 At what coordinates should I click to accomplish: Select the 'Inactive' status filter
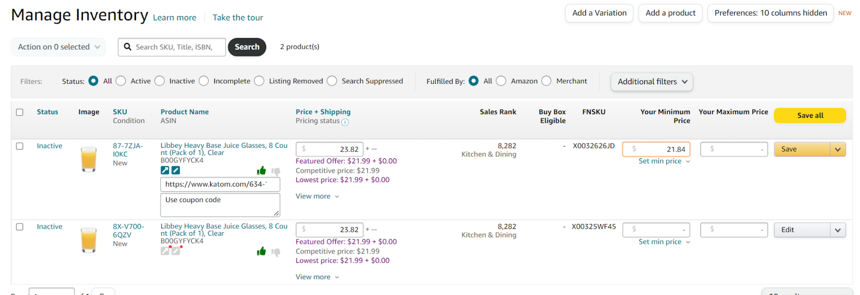(160, 81)
